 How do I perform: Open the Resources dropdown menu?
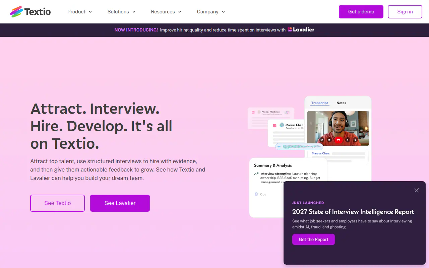(x=166, y=12)
